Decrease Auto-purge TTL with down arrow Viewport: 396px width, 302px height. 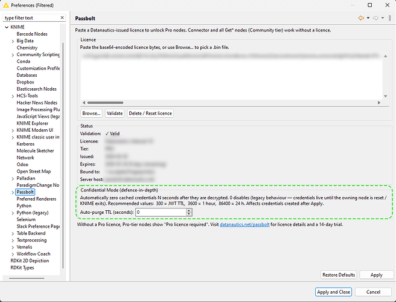pos(189,214)
